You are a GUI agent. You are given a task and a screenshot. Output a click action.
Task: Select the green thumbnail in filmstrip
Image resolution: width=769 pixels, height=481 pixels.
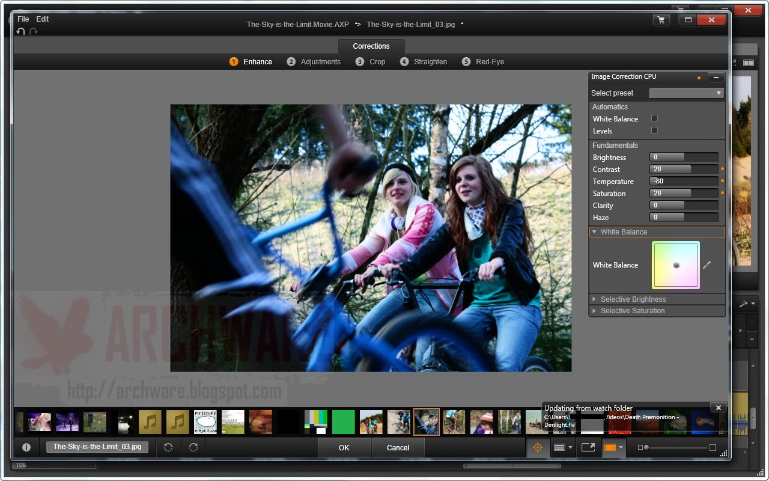pos(344,422)
